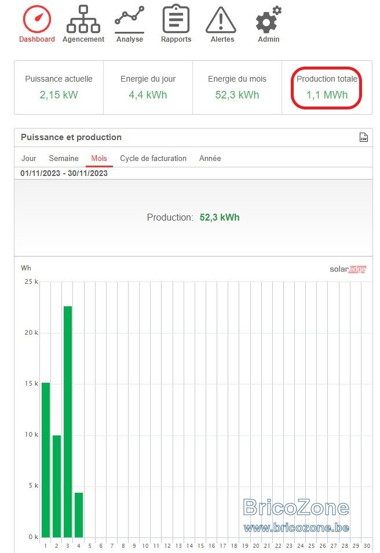The height and width of the screenshot is (553, 380).
Task: Click the short green bar for day 4
Action: 79,515
